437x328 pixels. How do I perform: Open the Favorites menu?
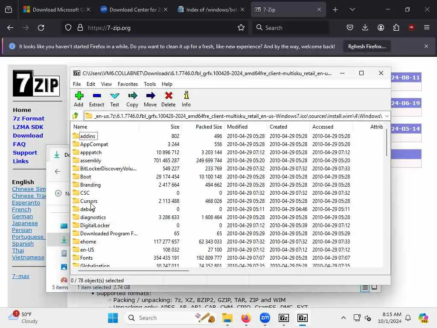click(128, 84)
